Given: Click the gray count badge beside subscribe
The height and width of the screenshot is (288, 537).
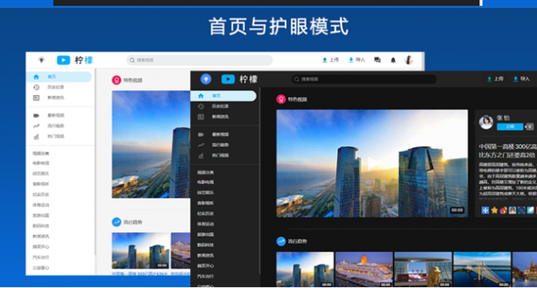Looking at the screenshot, I should (529, 126).
